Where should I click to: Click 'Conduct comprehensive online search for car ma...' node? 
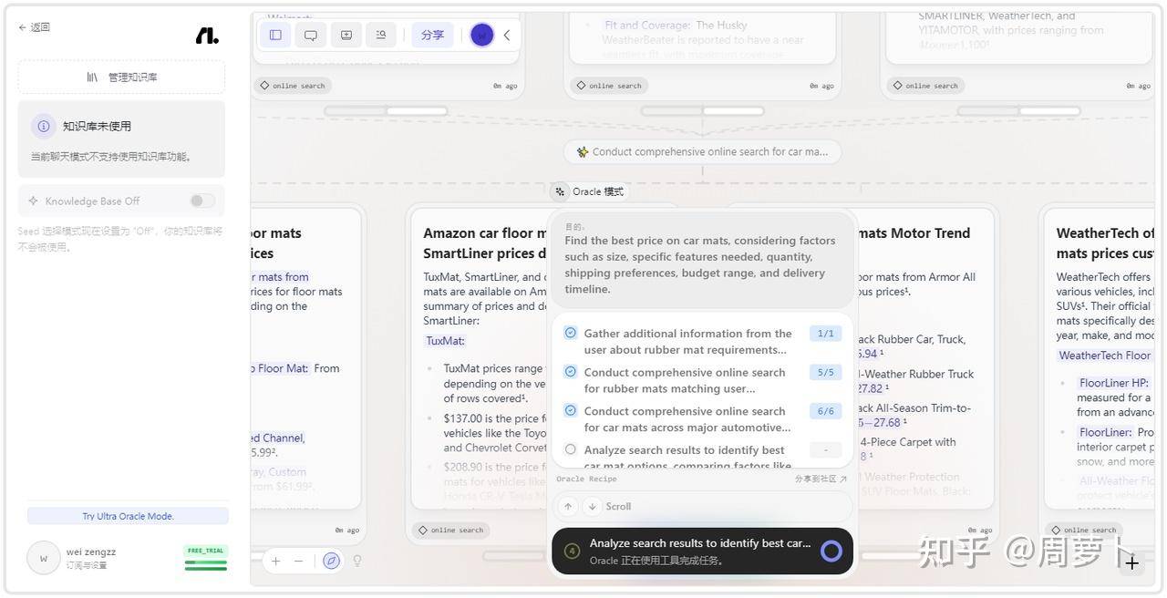point(702,151)
